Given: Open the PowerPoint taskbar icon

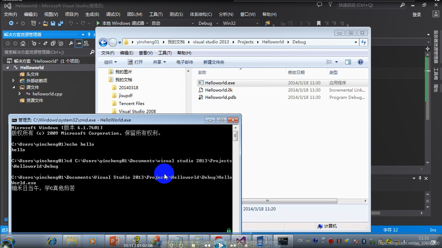Looking at the screenshot, I should coord(115,241).
